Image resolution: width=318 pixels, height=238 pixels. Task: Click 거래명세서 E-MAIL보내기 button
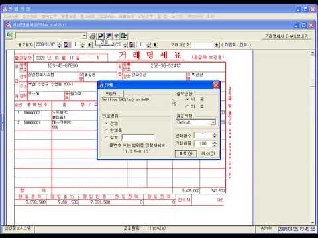click(x=286, y=36)
